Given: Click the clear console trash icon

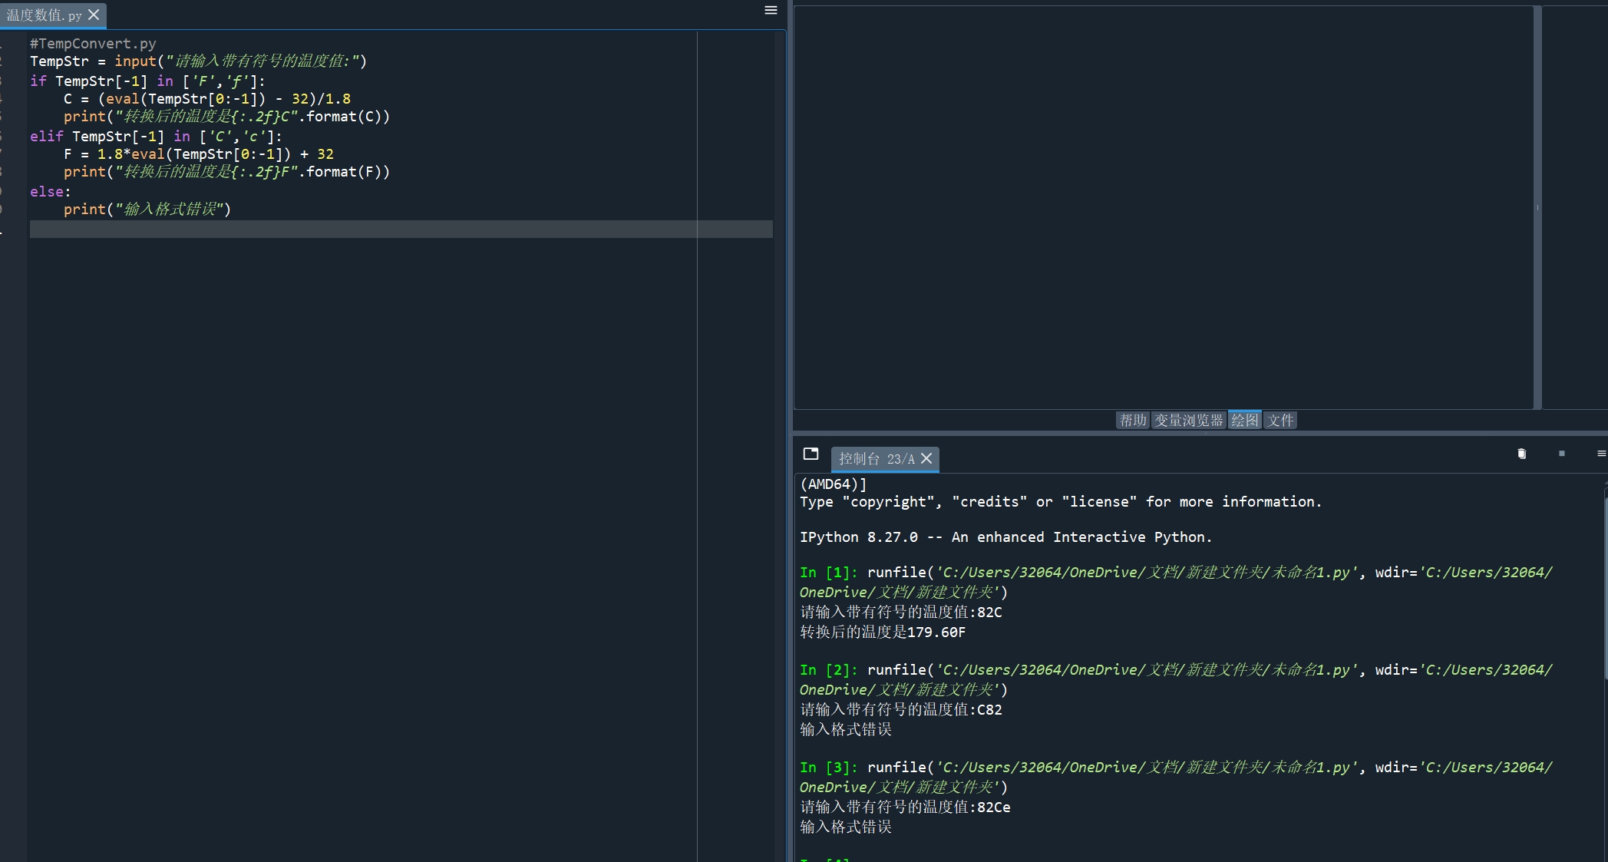Looking at the screenshot, I should [1521, 454].
